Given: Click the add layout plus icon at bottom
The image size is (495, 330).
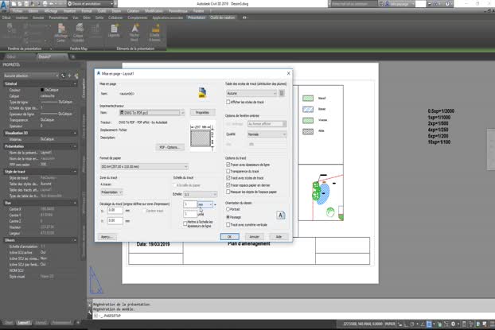Looking at the screenshot, I should (78, 322).
